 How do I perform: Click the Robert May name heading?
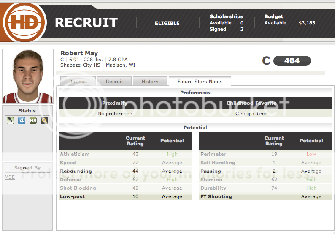point(79,53)
